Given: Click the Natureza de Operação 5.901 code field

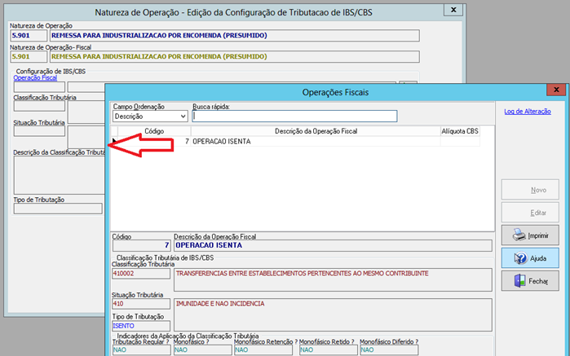Looking at the screenshot, I should (x=29, y=36).
